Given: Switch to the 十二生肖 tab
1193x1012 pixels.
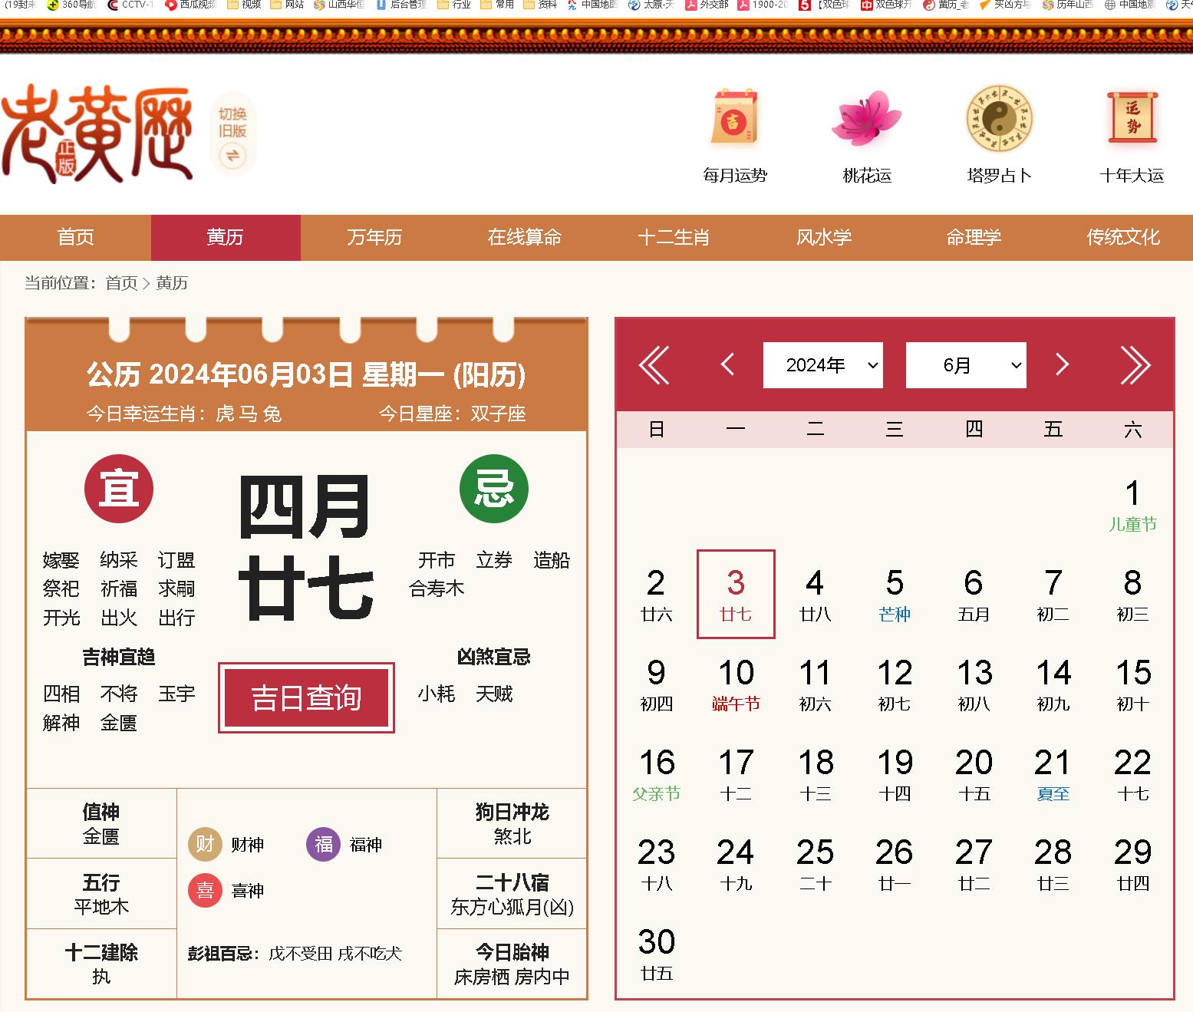Looking at the screenshot, I should (x=674, y=238).
